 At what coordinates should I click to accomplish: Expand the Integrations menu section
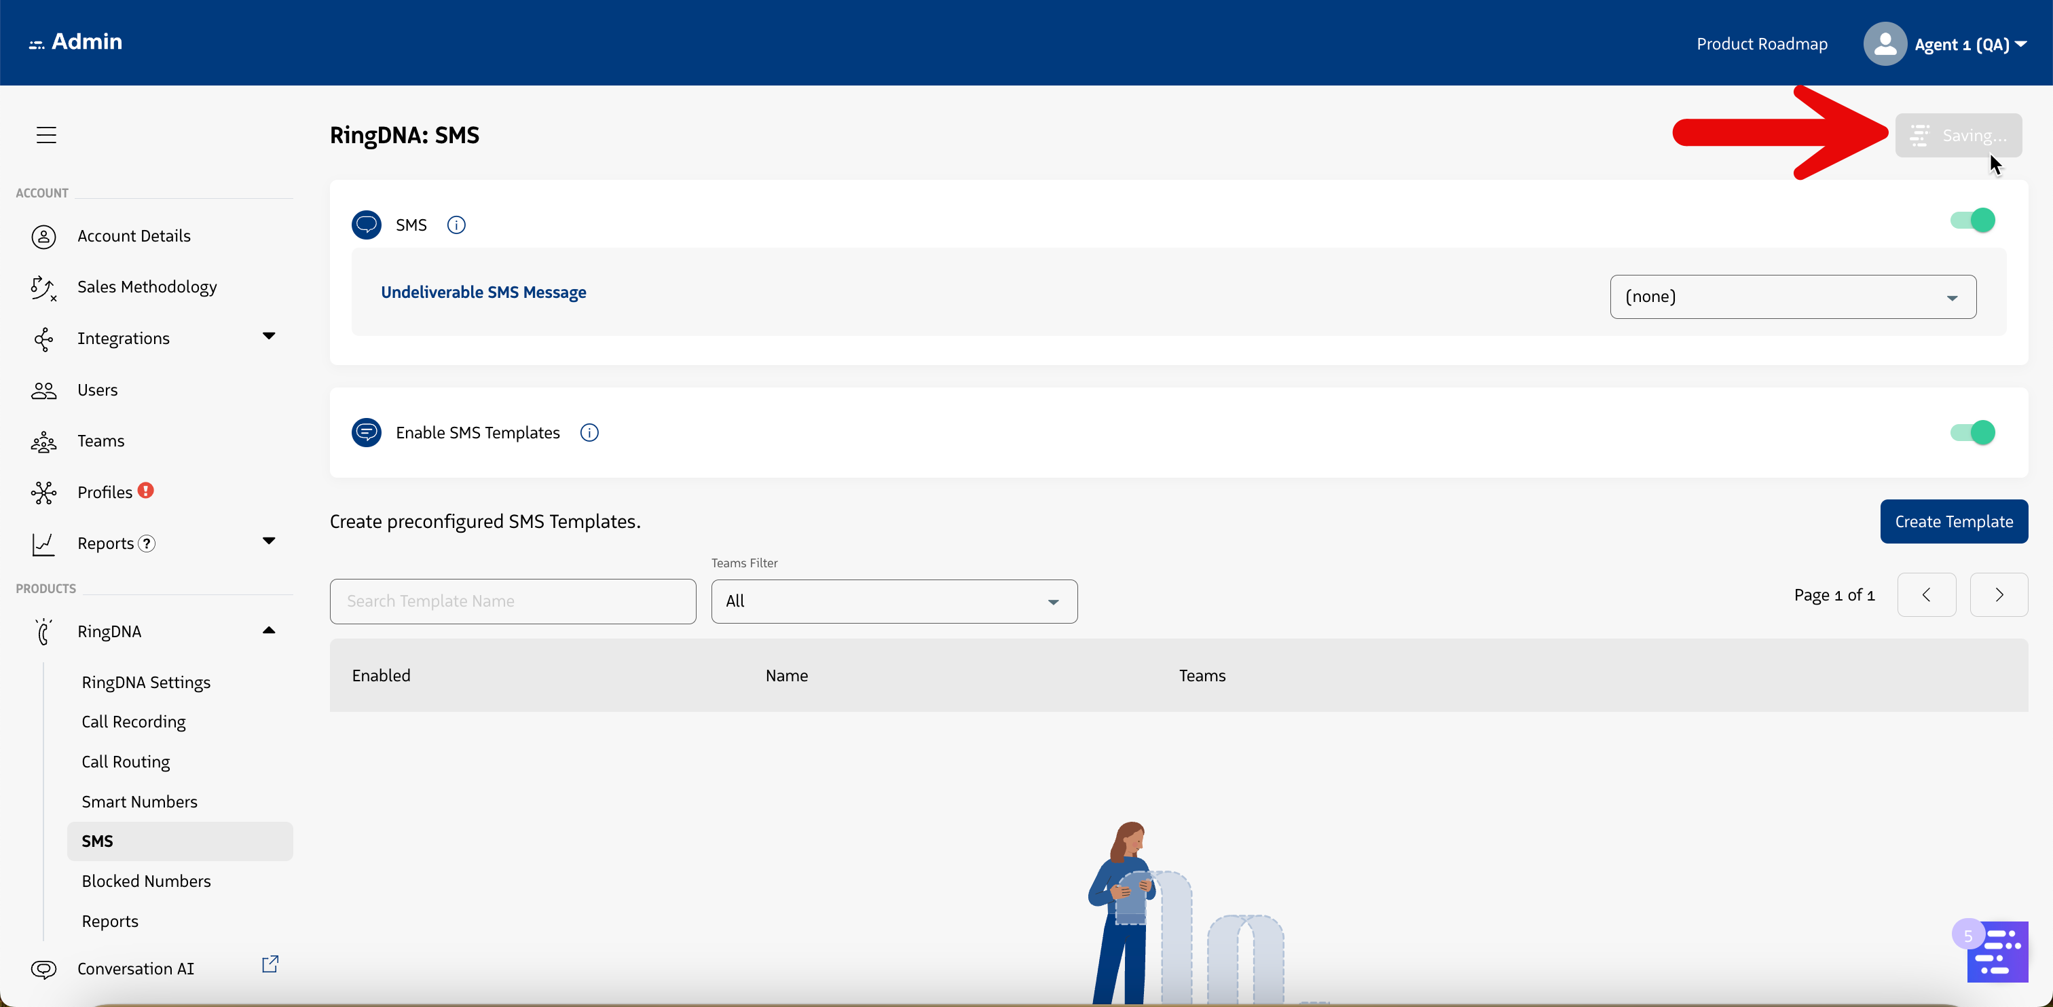[x=269, y=336]
